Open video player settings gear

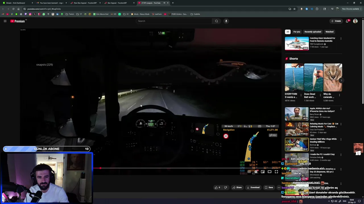coord(256,172)
